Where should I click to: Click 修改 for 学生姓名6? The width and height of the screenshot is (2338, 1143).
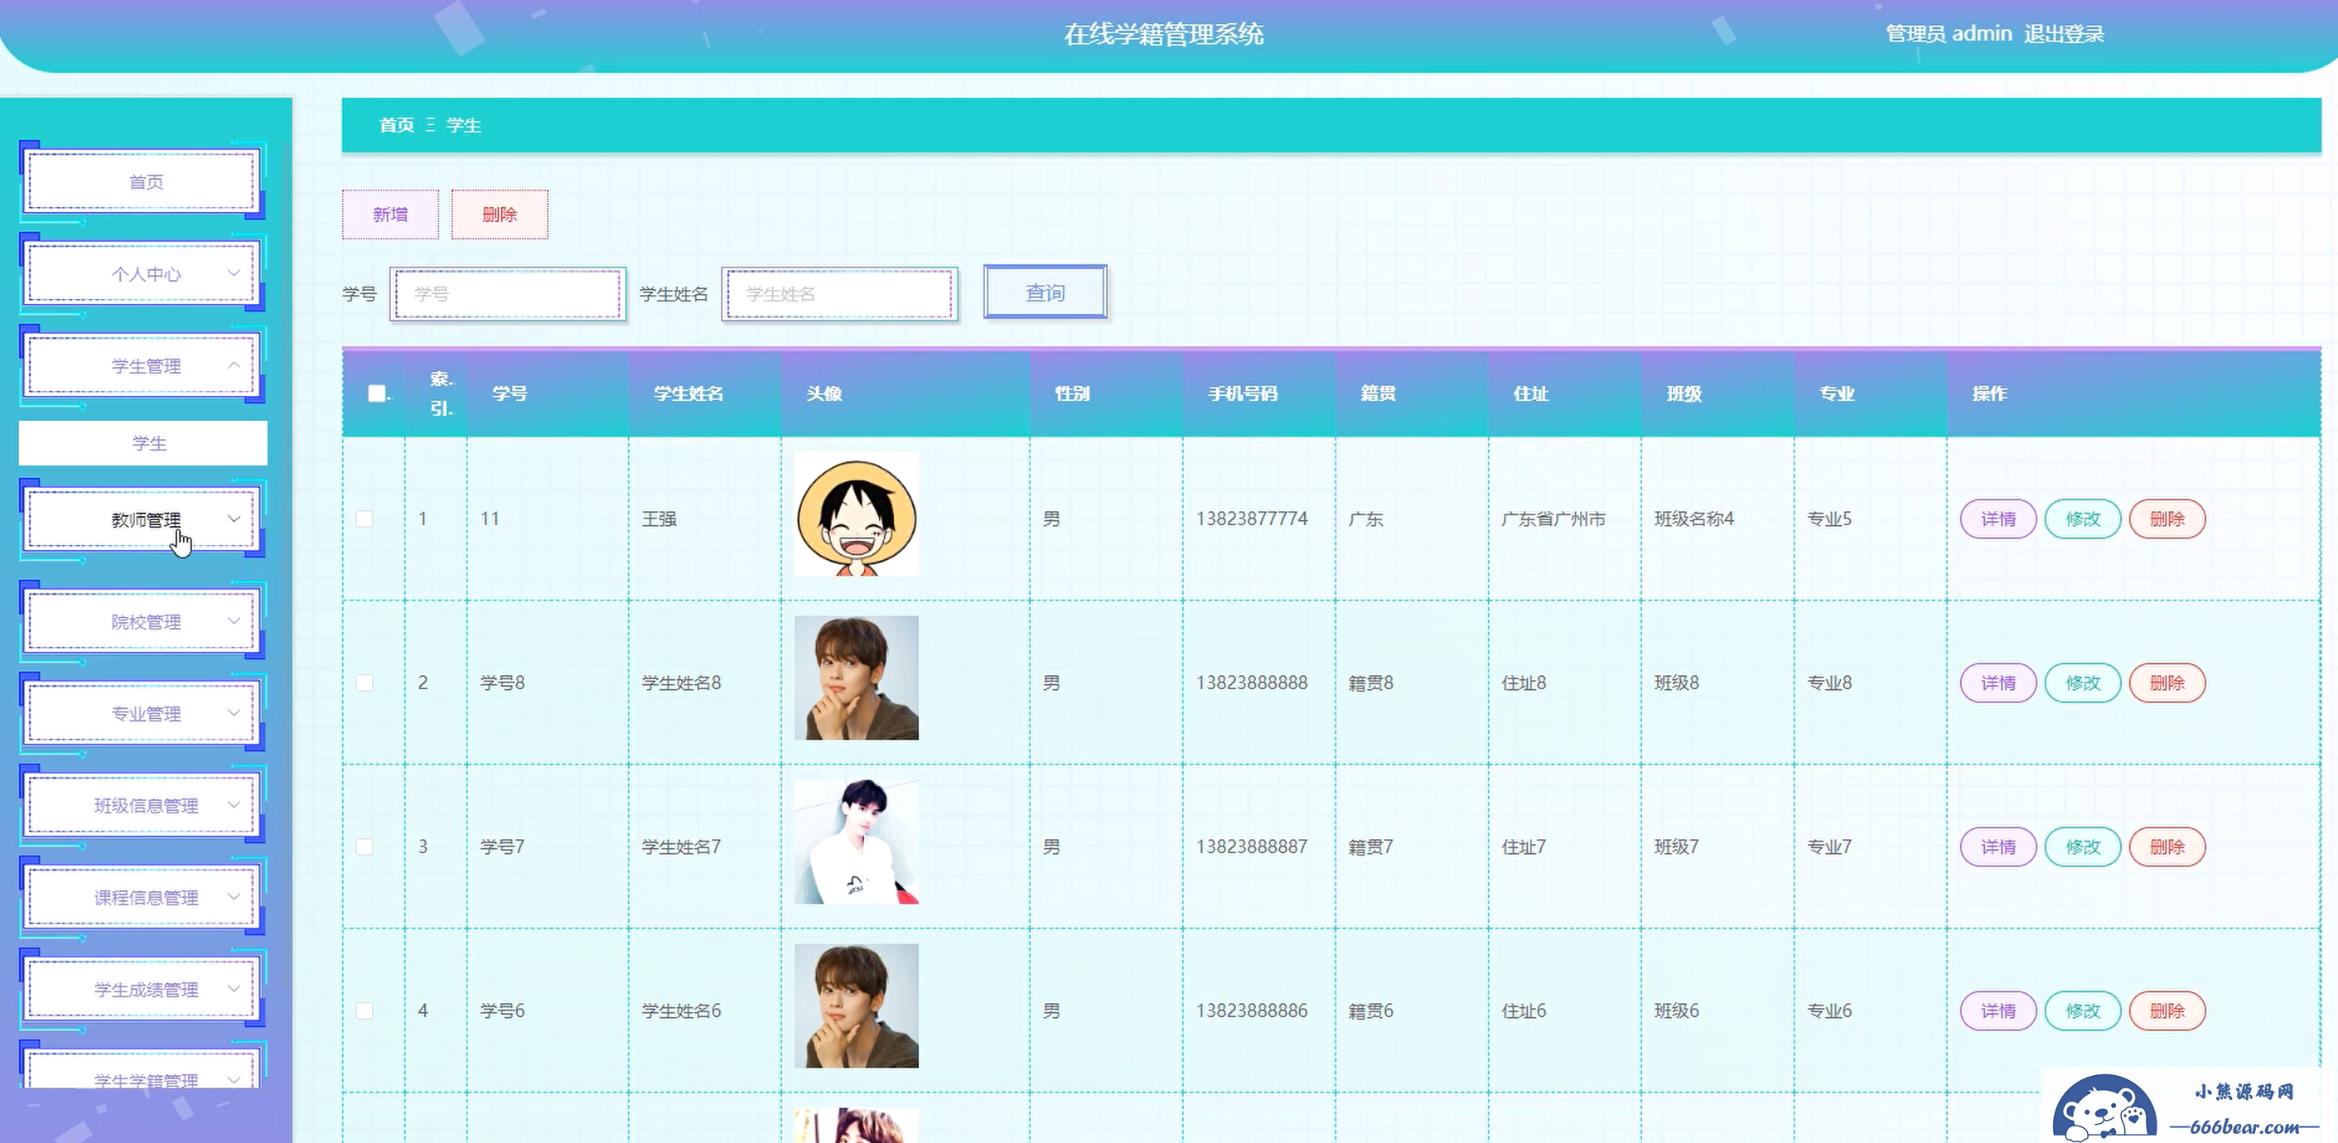point(2082,1011)
